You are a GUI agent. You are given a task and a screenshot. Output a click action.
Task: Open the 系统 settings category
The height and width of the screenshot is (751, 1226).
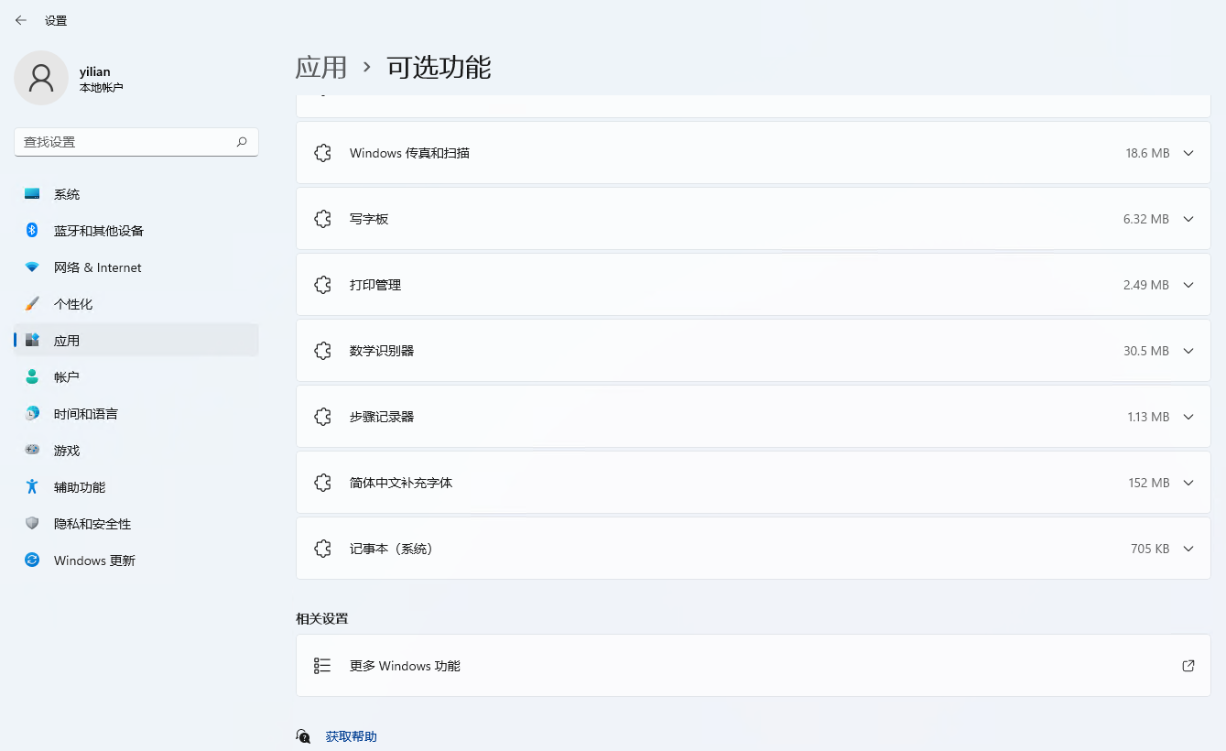[x=67, y=194]
